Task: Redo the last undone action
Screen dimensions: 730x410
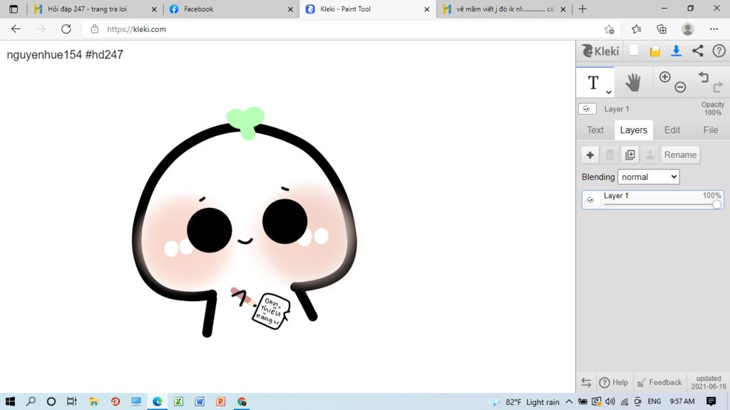Action: pyautogui.click(x=719, y=87)
